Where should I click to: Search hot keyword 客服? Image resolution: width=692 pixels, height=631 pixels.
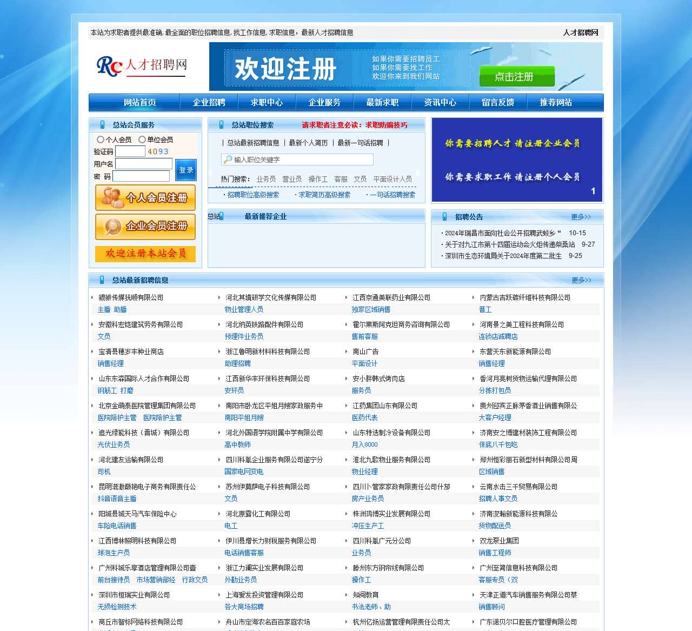click(341, 179)
